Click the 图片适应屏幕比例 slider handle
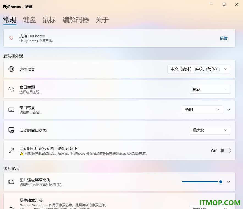243x209 pixels. [x=221, y=182]
